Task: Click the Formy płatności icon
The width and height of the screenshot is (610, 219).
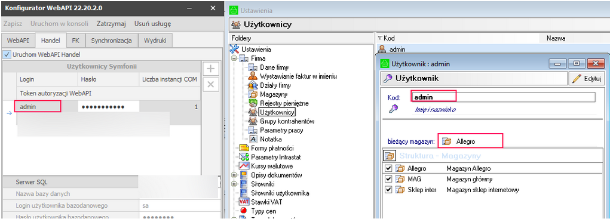Action: (x=244, y=148)
